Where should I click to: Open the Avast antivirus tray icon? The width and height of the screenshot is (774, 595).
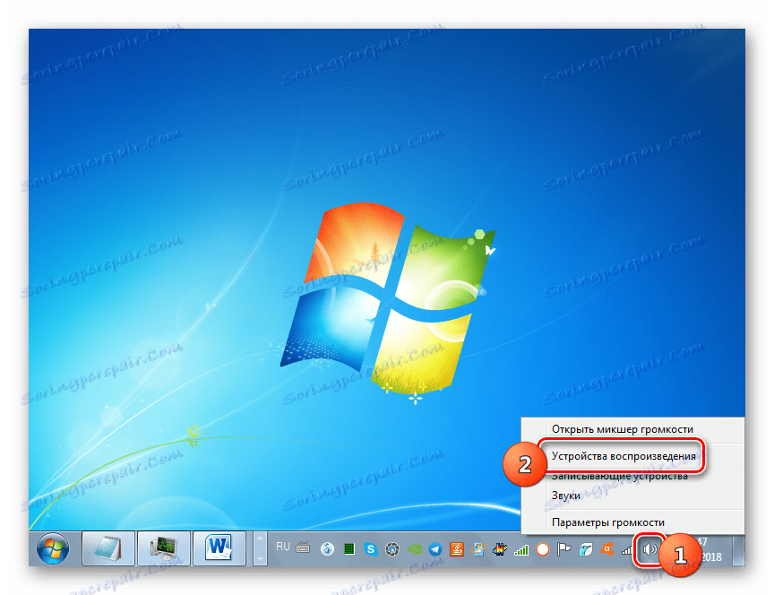click(607, 549)
